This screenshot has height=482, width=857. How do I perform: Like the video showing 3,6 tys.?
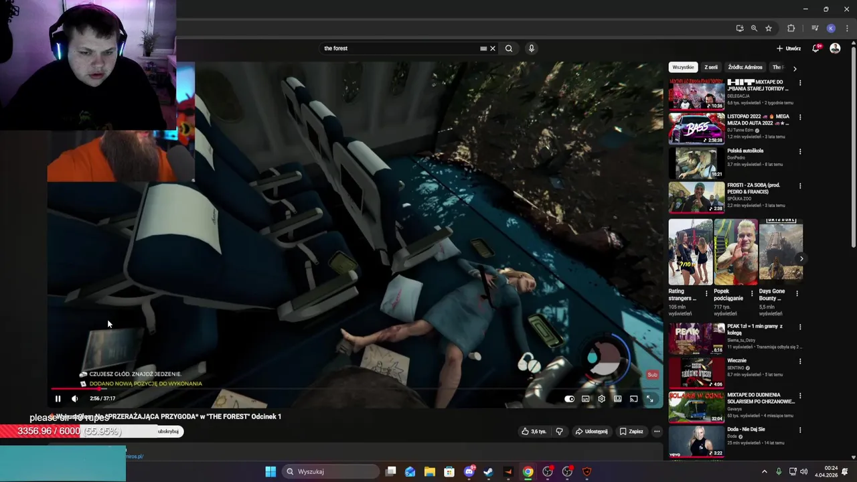tap(534, 431)
